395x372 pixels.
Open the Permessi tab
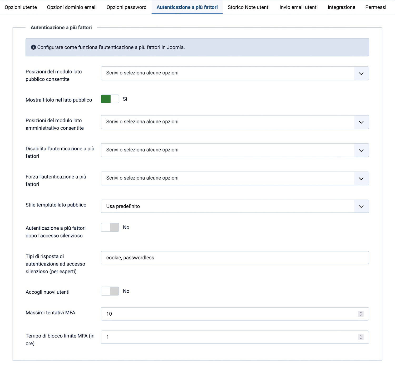(376, 7)
